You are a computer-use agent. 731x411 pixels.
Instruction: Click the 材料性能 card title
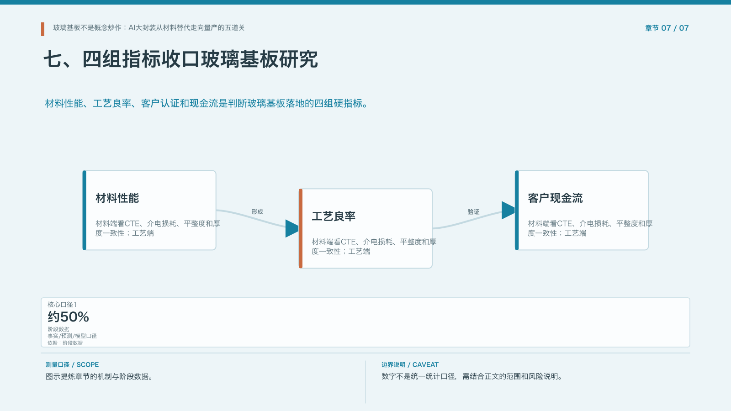coord(117,198)
